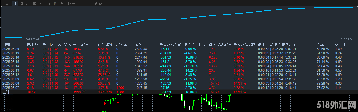This screenshot has height=112, width=358.
Task: Click the 胜率 column header
Action: 320,44
